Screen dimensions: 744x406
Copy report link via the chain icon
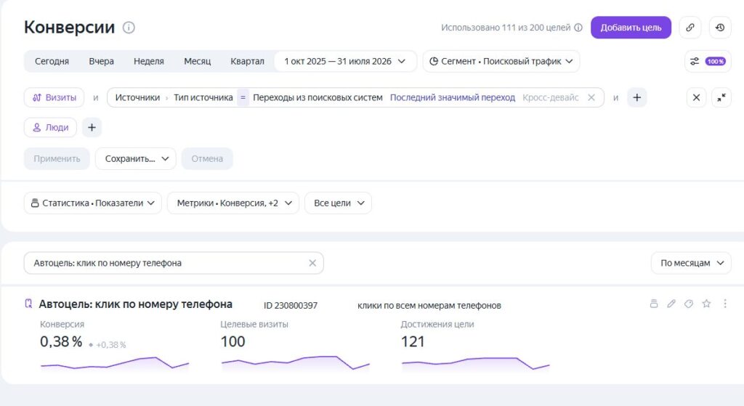point(690,28)
